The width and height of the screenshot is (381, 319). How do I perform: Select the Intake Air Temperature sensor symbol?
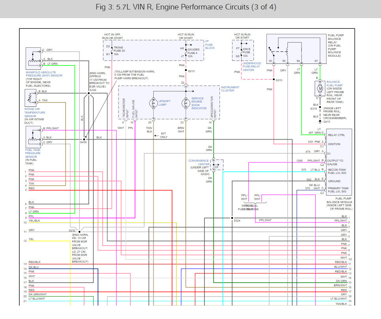[30, 98]
